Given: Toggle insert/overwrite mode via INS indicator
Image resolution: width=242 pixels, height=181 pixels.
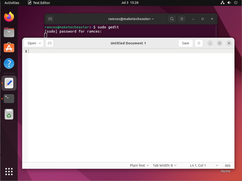Looking at the screenshot, I should [228, 165].
